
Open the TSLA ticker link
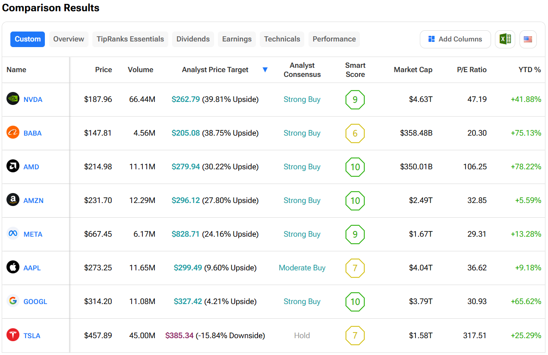tap(32, 336)
